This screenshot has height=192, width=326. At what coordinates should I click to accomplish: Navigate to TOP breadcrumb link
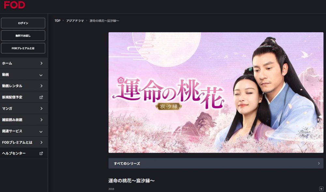(x=57, y=21)
